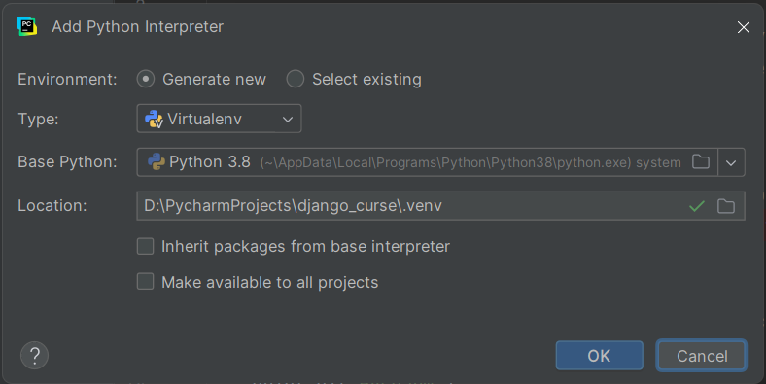Open help with the question mark icon
The height and width of the screenshot is (384, 766).
point(34,355)
